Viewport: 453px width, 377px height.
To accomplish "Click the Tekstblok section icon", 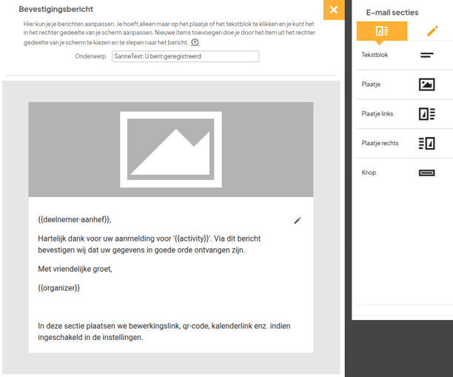I will click(426, 55).
